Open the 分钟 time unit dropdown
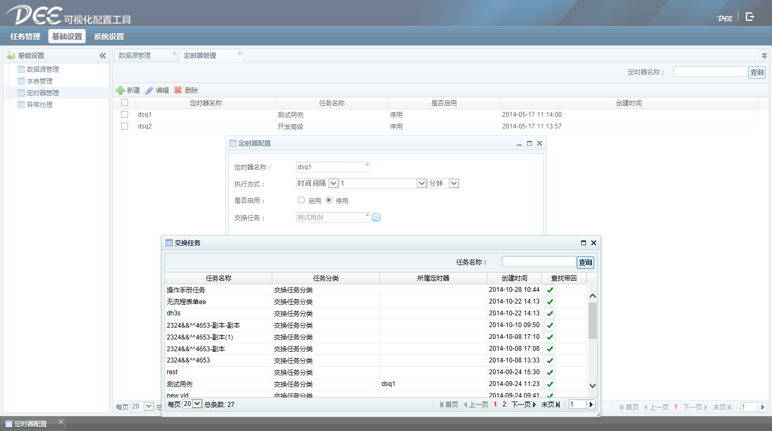Image resolution: width=772 pixels, height=431 pixels. coord(454,183)
